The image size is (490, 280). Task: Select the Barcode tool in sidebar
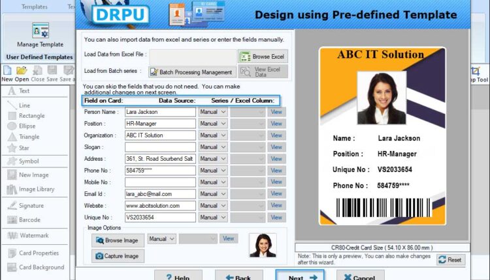(x=28, y=220)
